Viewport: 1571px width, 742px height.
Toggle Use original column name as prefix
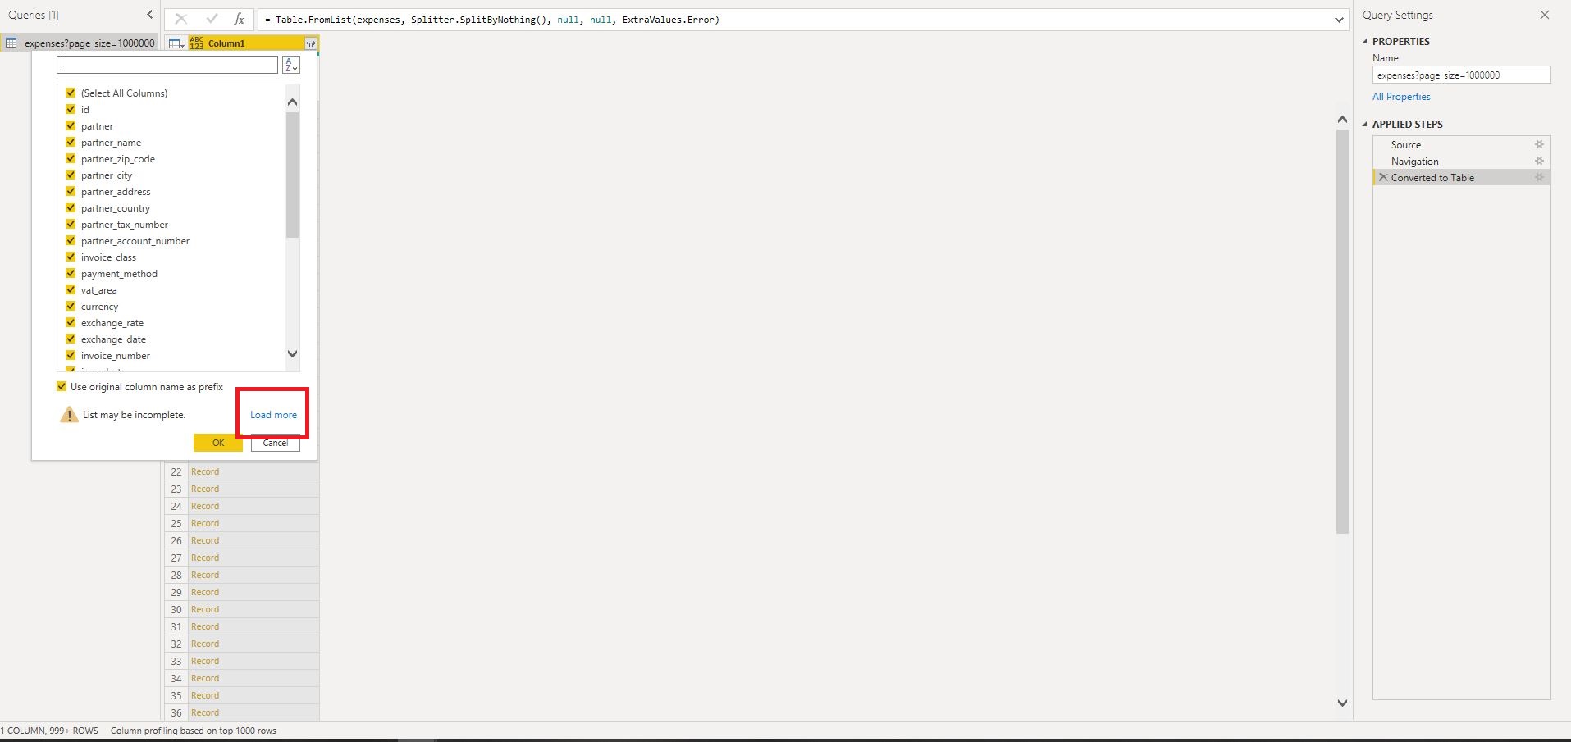coord(62,386)
